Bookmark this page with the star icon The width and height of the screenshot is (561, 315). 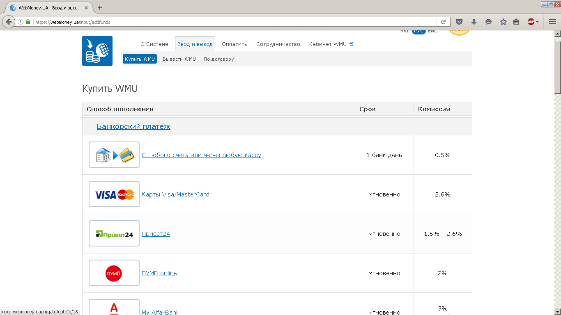504,22
